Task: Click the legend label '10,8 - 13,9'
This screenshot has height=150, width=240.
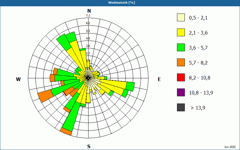Action: click(x=201, y=93)
